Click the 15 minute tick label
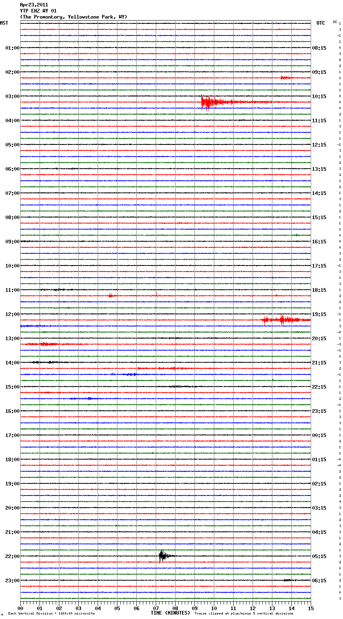This screenshot has width=343, height=619. click(311, 608)
